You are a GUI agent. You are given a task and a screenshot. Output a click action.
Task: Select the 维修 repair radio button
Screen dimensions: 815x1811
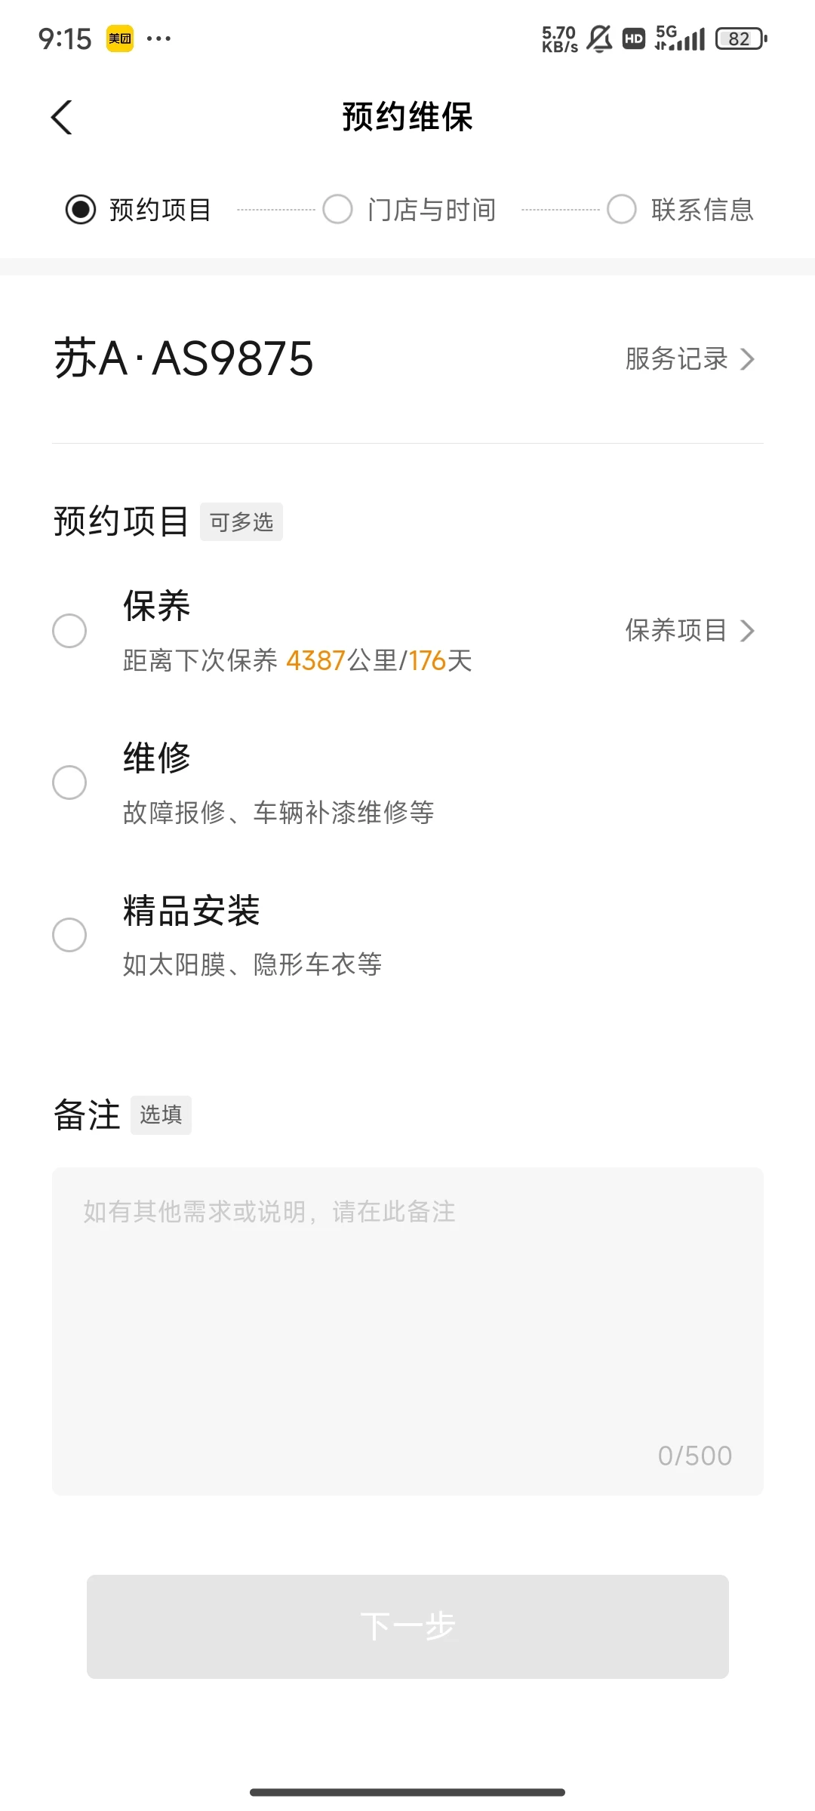click(x=69, y=783)
